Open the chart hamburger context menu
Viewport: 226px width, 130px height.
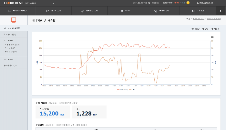212,37
